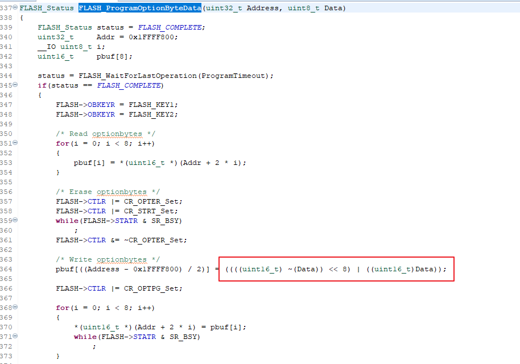
Task: Fold the first for loop at line 351
Action: click(x=16, y=143)
